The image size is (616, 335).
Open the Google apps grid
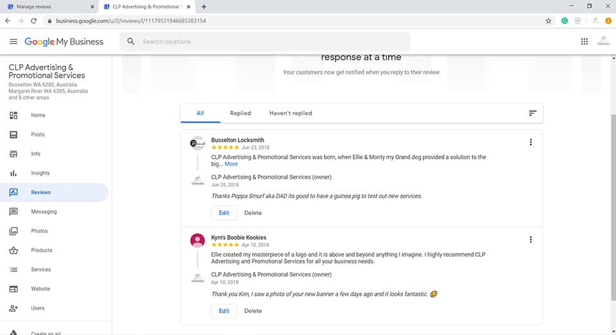coord(584,41)
